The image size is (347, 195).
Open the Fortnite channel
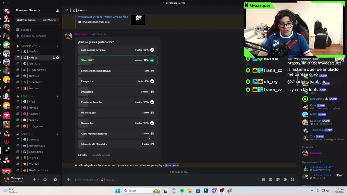click(37, 64)
